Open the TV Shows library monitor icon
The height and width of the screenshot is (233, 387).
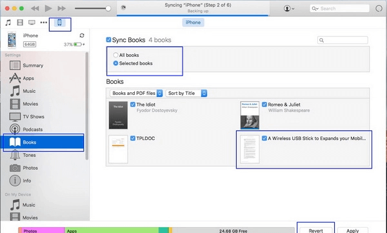coord(32,23)
